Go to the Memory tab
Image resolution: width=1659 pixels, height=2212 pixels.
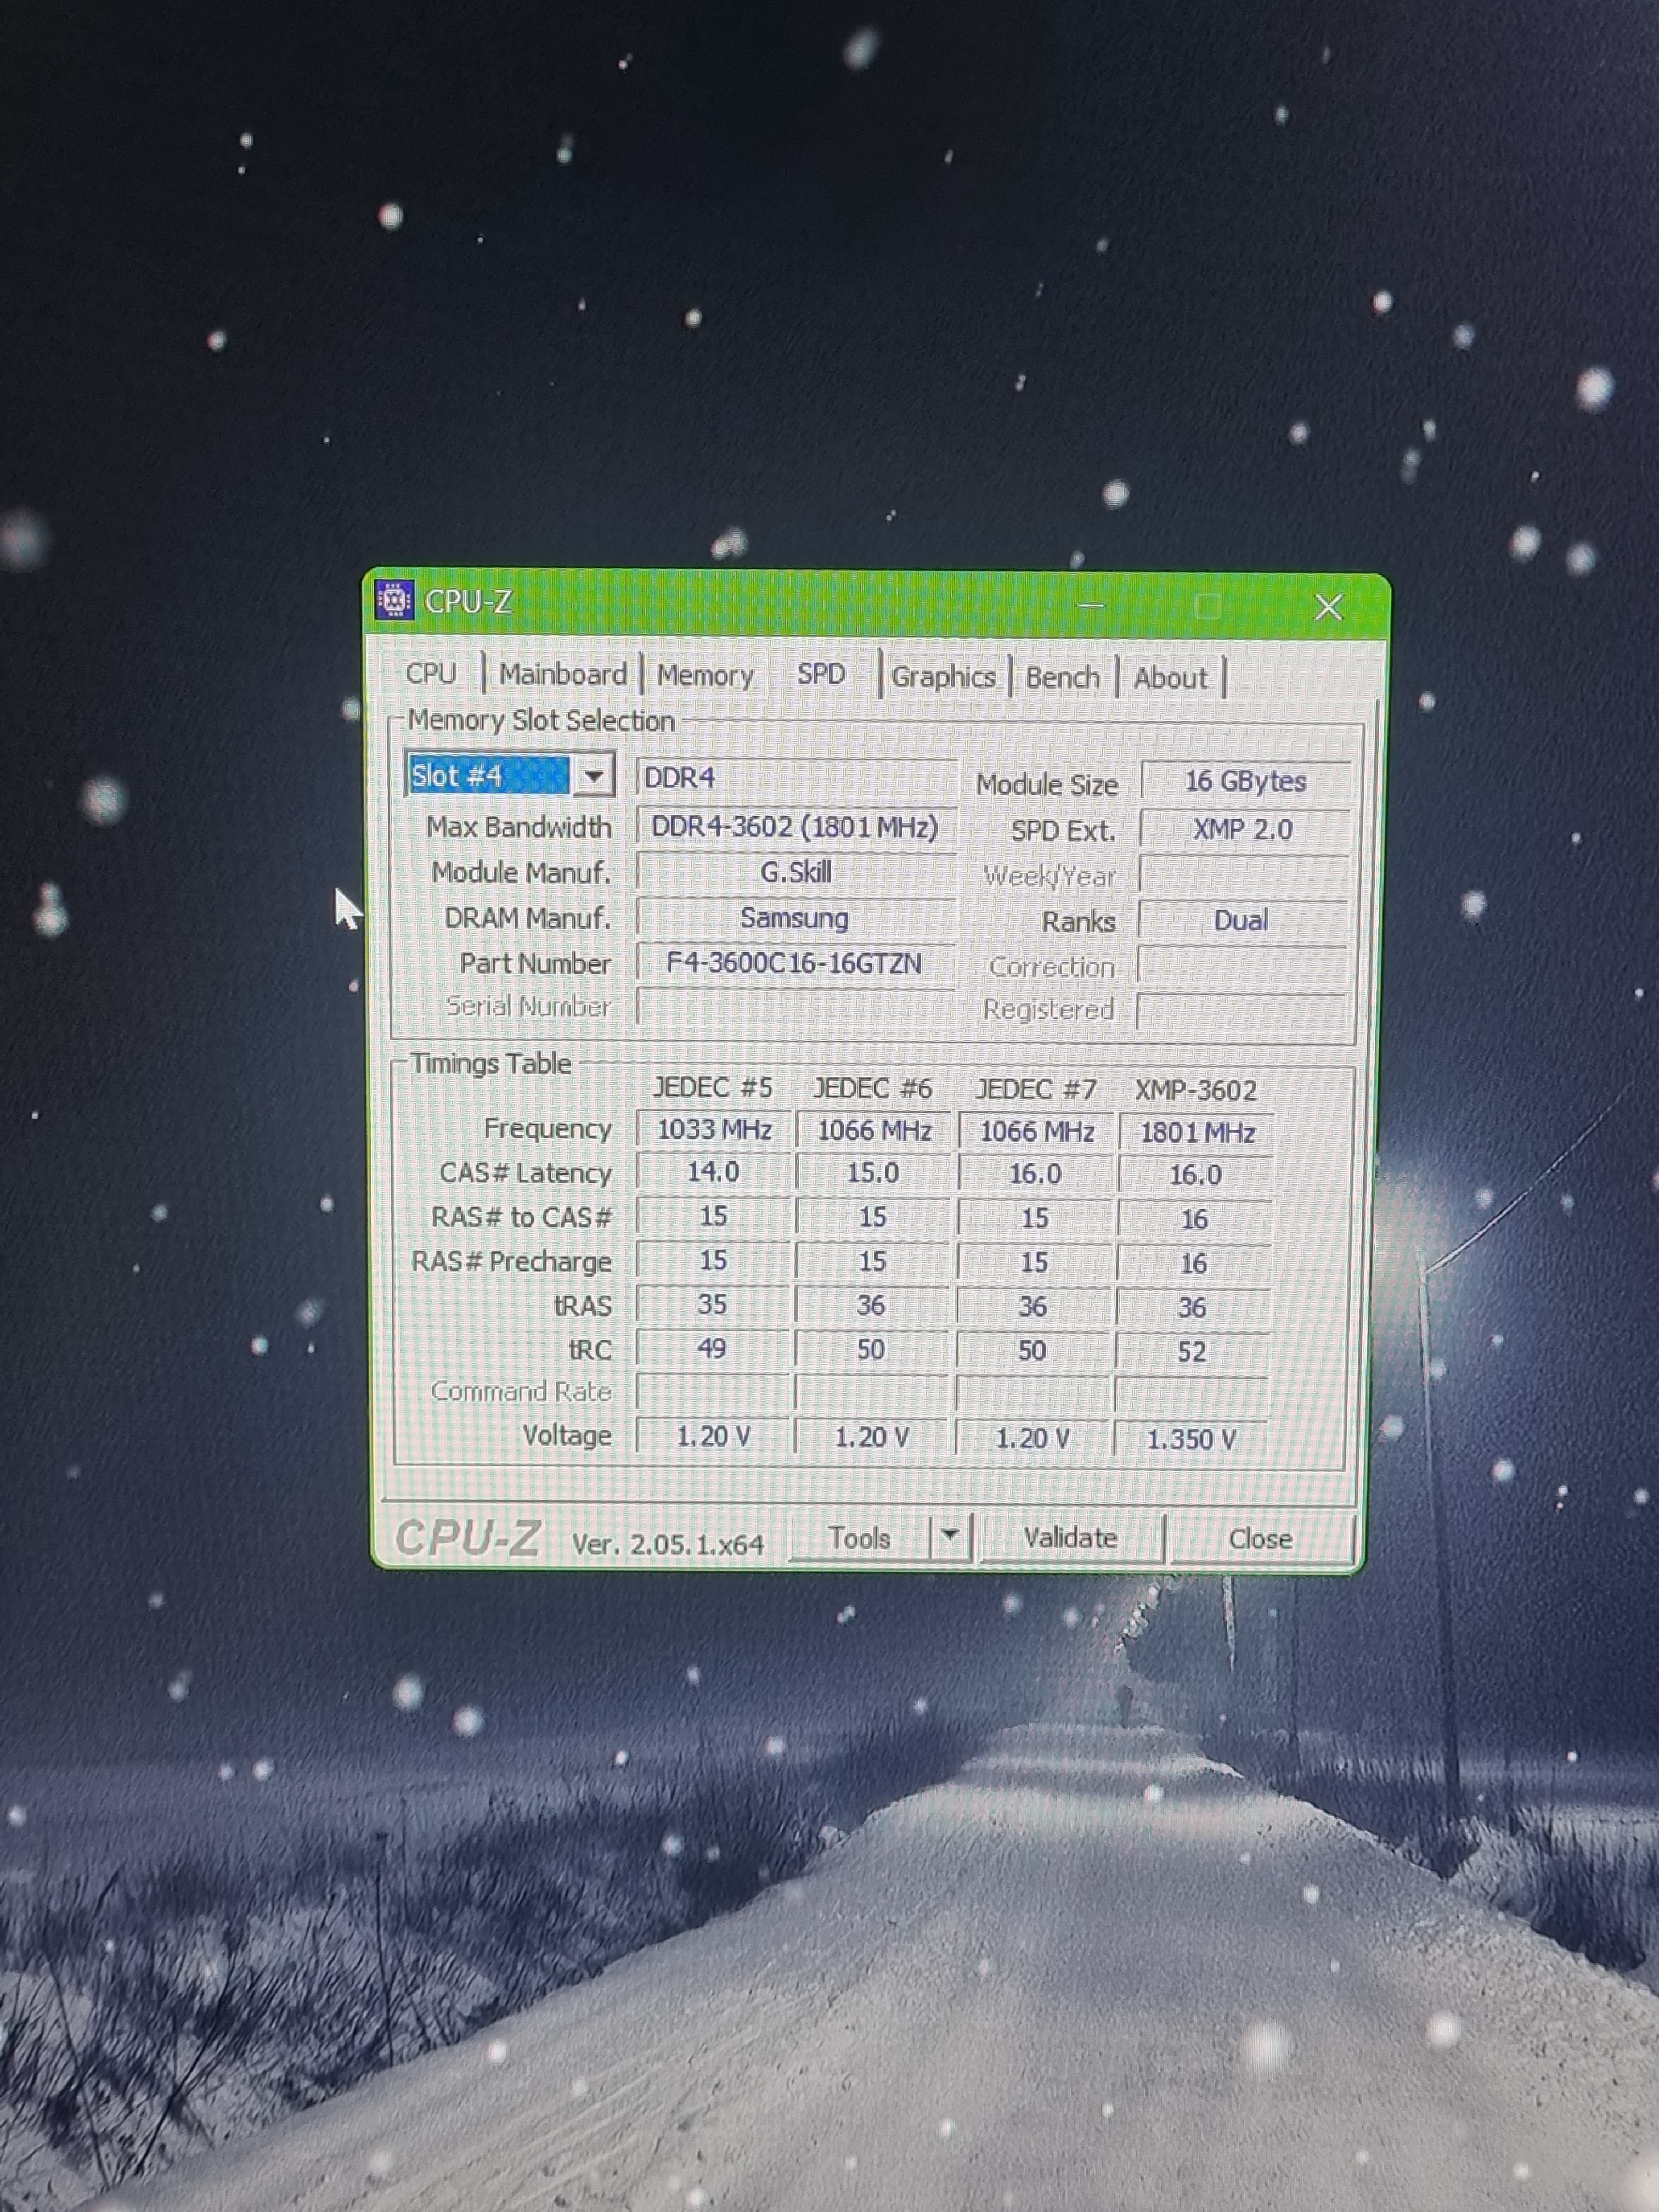pos(704,676)
